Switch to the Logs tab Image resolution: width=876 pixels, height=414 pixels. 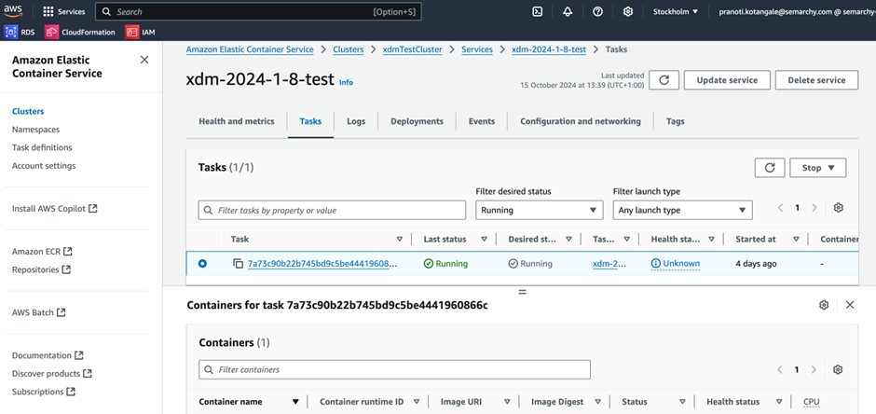(356, 121)
